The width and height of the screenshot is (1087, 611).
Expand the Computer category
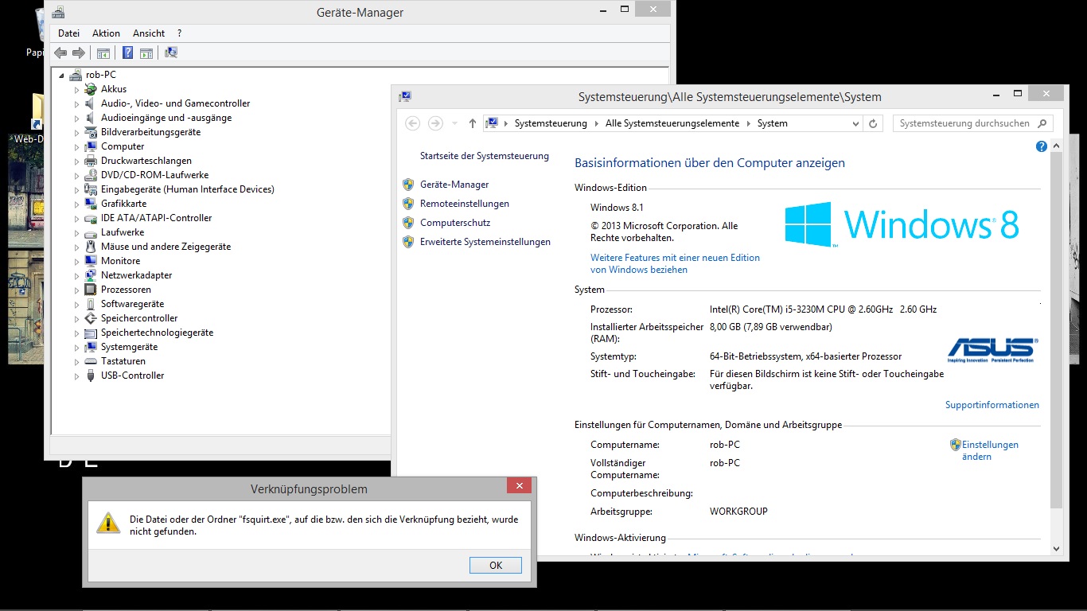(77, 147)
